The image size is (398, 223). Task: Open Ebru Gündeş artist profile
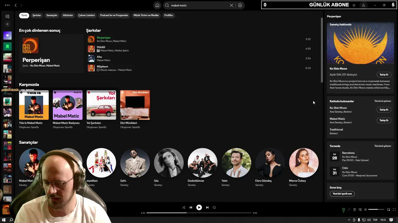[x=270, y=167]
